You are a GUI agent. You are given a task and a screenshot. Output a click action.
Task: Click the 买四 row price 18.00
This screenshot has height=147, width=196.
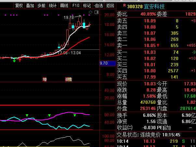pos(150,71)
